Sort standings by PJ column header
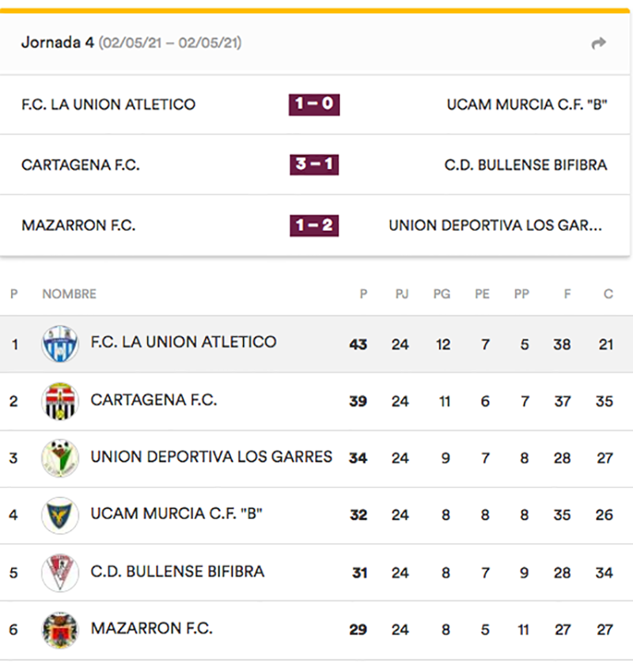 pos(402,294)
